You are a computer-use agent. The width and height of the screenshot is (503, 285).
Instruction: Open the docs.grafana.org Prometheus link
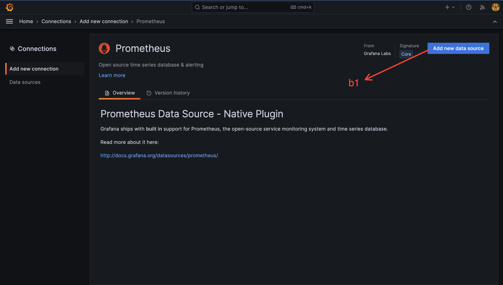(159, 155)
